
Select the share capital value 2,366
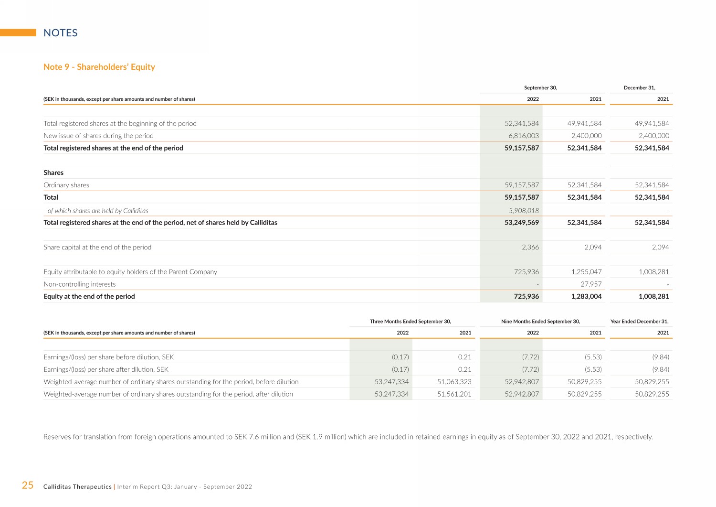click(x=530, y=248)
